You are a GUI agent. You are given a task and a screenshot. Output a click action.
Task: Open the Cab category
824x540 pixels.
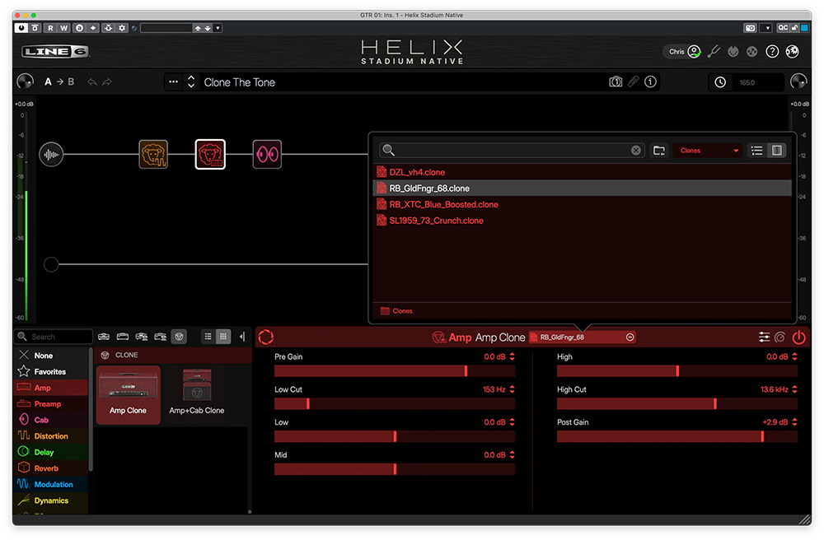pos(50,420)
